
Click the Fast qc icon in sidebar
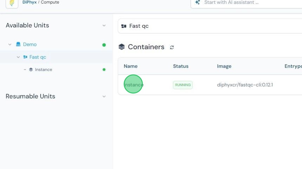click(x=25, y=57)
